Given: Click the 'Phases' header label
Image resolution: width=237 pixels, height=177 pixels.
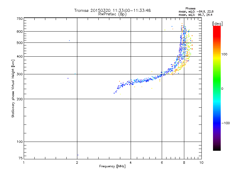Looking at the screenshot, I should coord(190,9).
